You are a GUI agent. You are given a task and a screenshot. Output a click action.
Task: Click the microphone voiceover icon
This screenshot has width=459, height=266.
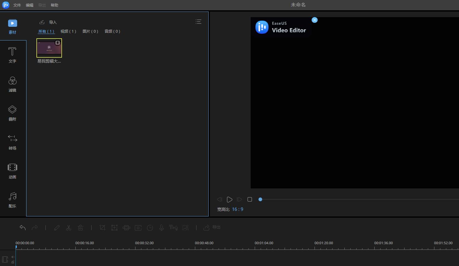click(x=161, y=228)
